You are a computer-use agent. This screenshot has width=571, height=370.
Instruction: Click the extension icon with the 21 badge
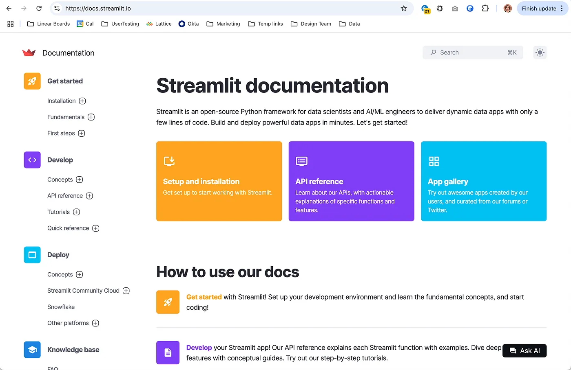tap(425, 9)
